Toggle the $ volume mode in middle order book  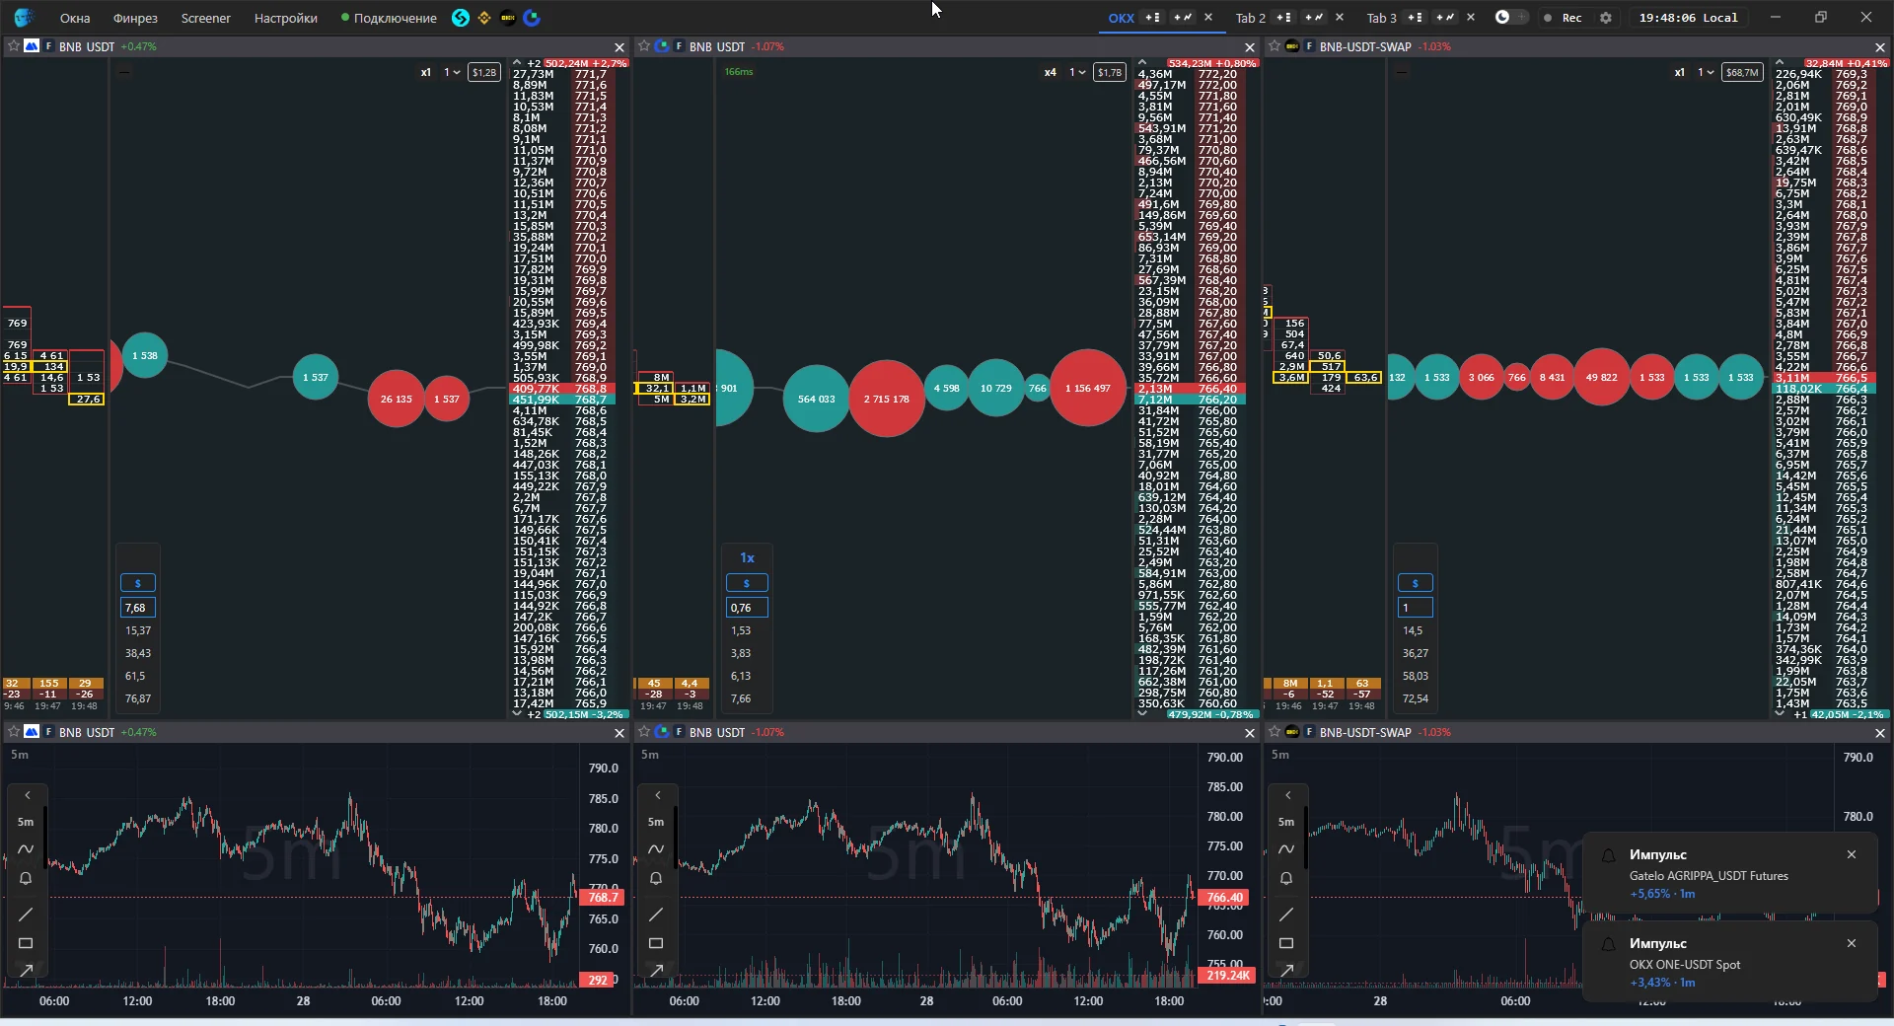747,583
